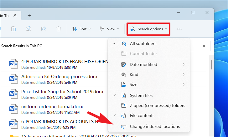
Task: Toggle File contents search option
Action: click(x=149, y=115)
